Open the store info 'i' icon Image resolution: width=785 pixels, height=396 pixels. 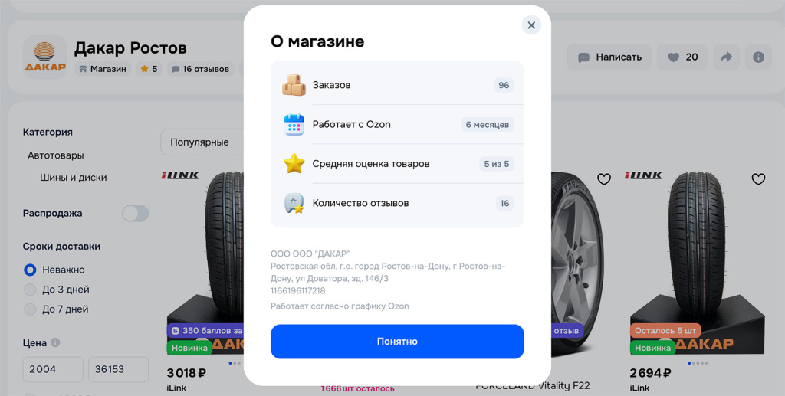click(758, 57)
